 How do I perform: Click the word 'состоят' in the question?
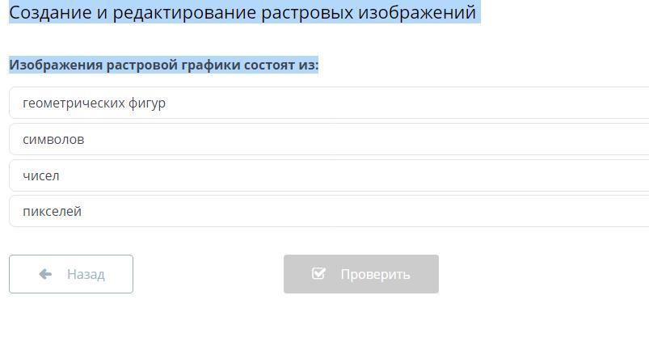(270, 65)
